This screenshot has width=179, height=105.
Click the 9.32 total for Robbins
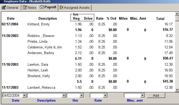tap(169, 36)
